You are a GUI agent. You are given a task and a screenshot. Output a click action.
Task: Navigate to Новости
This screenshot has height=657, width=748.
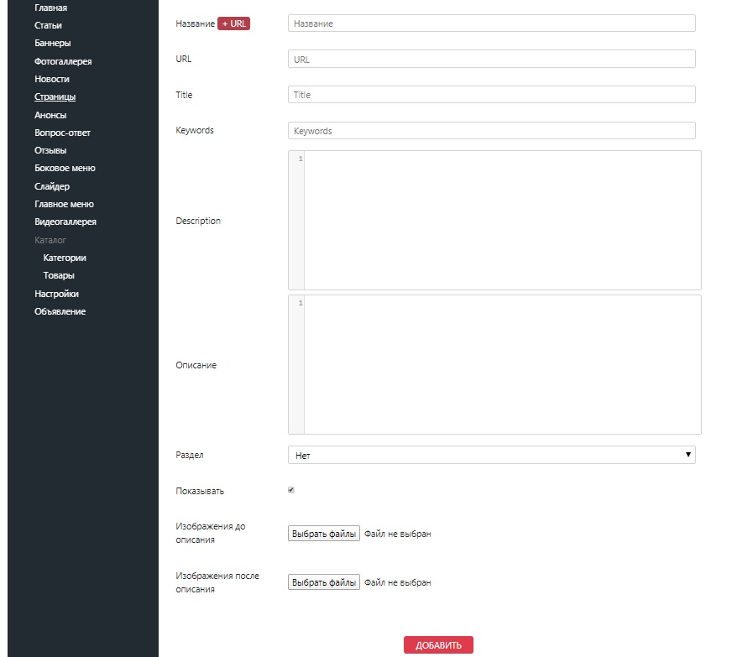[x=51, y=79]
